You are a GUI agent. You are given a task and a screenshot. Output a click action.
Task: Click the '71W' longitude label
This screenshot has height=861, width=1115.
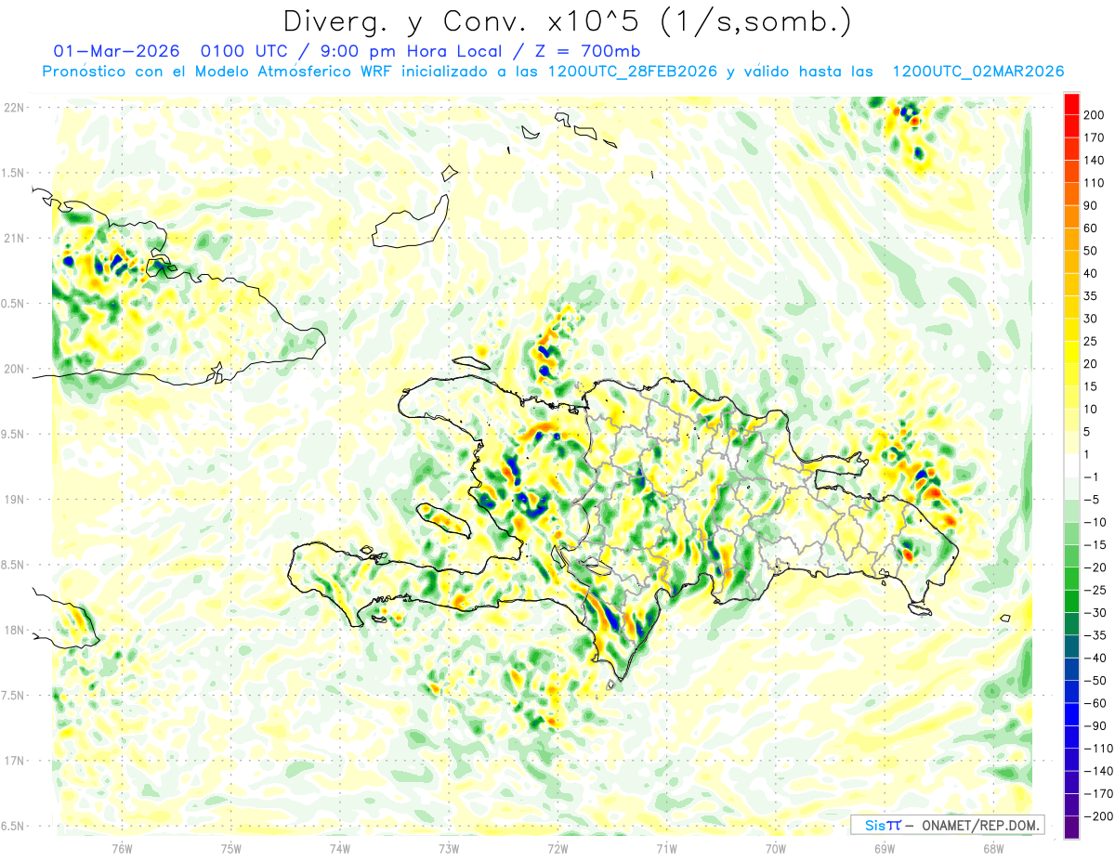pos(666,847)
